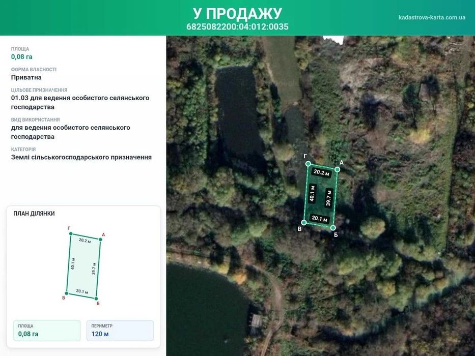
Task: Click the 'ВИД ВИКОРИСТАННЯ' label
Action: coord(36,120)
